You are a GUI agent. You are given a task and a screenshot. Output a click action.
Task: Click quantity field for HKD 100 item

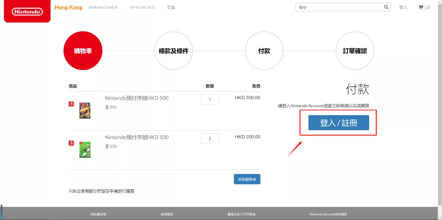[210, 139]
